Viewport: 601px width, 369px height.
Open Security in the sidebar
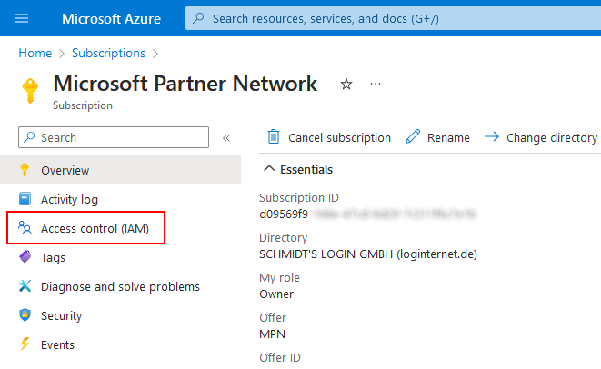pos(61,315)
